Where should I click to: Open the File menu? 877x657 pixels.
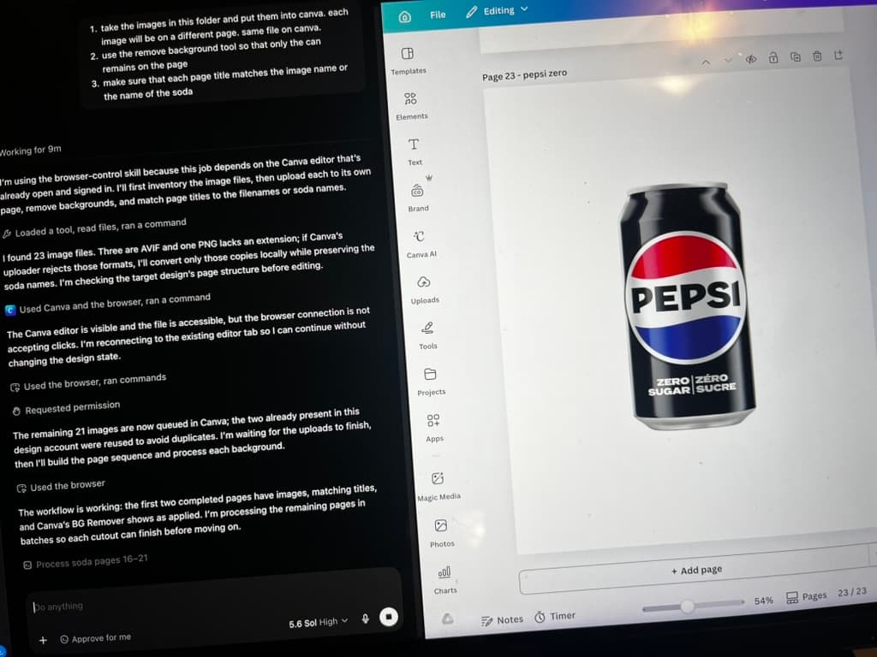(x=438, y=15)
